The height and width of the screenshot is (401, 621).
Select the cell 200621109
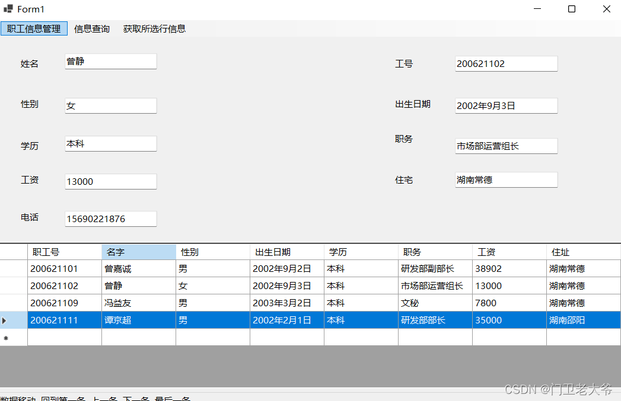pos(65,303)
